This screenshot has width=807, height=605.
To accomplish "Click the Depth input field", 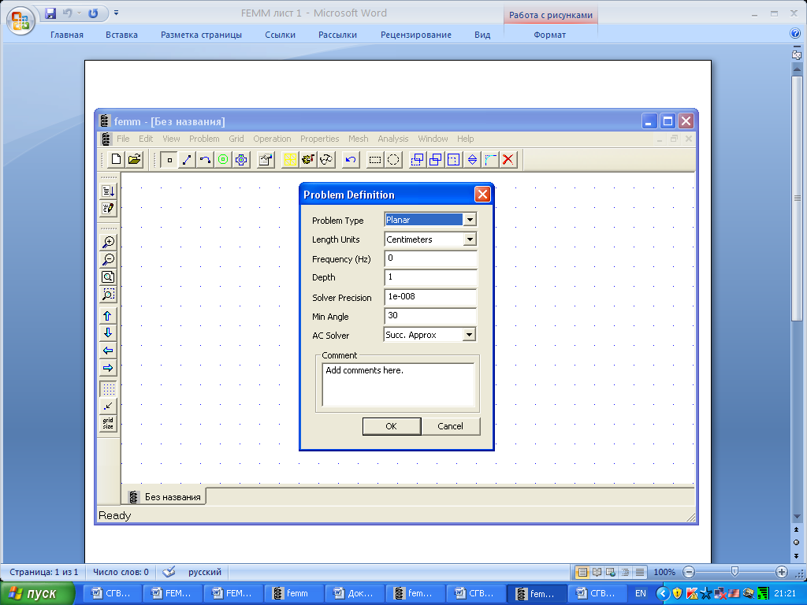I will pos(430,277).
